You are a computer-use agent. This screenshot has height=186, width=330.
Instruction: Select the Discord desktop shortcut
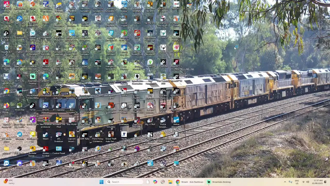tap(20, 165)
